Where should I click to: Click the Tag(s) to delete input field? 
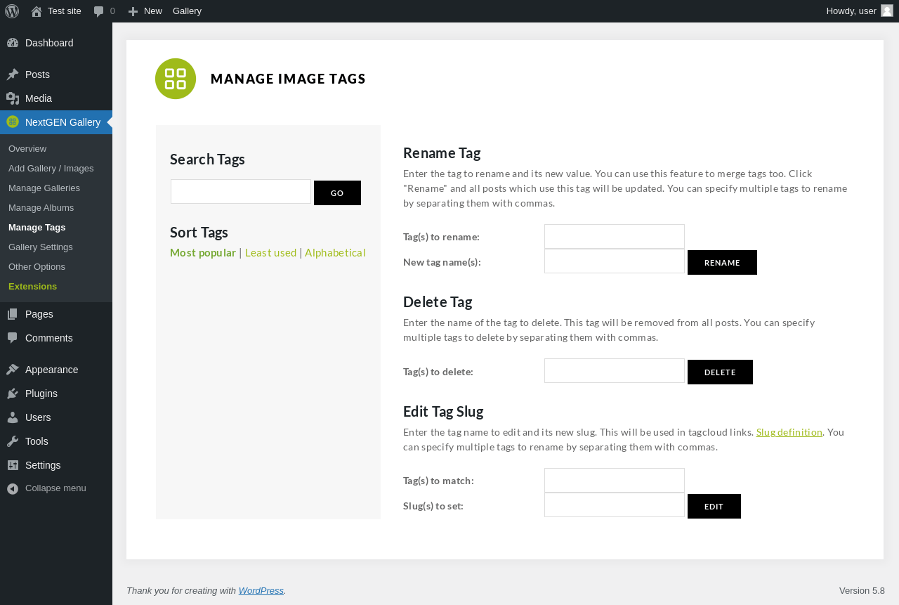coord(614,371)
